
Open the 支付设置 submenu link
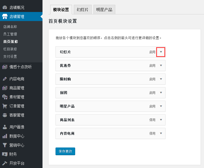point(10,56)
